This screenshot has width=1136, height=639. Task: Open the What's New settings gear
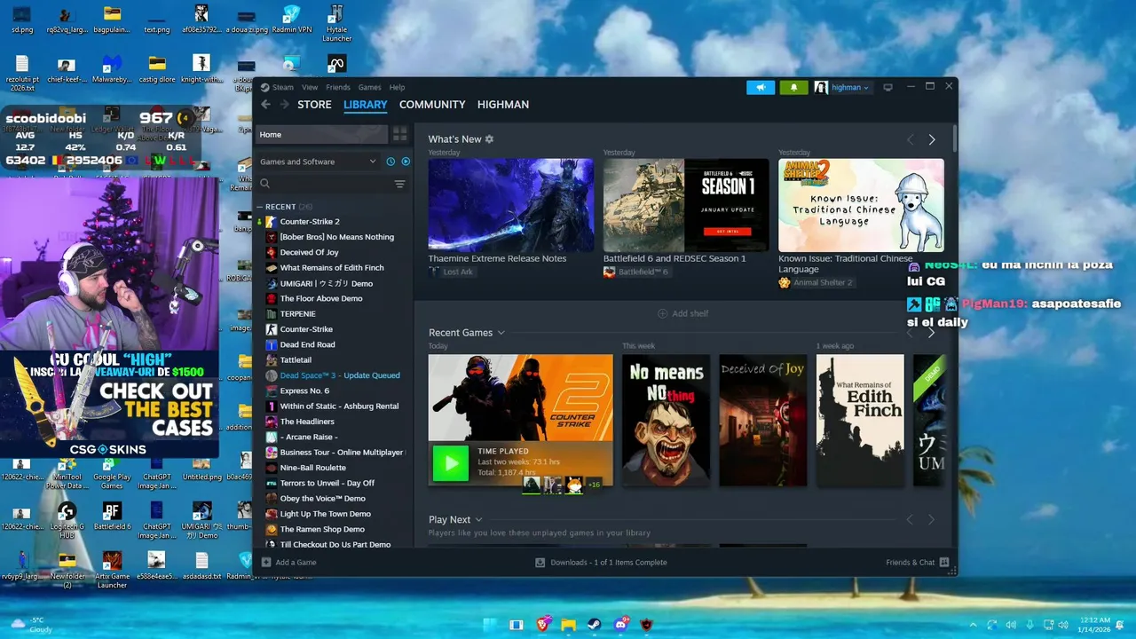pyautogui.click(x=489, y=139)
